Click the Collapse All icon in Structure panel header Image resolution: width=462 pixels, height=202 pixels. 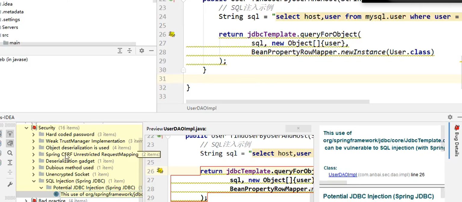pyautogui.click(x=129, y=51)
